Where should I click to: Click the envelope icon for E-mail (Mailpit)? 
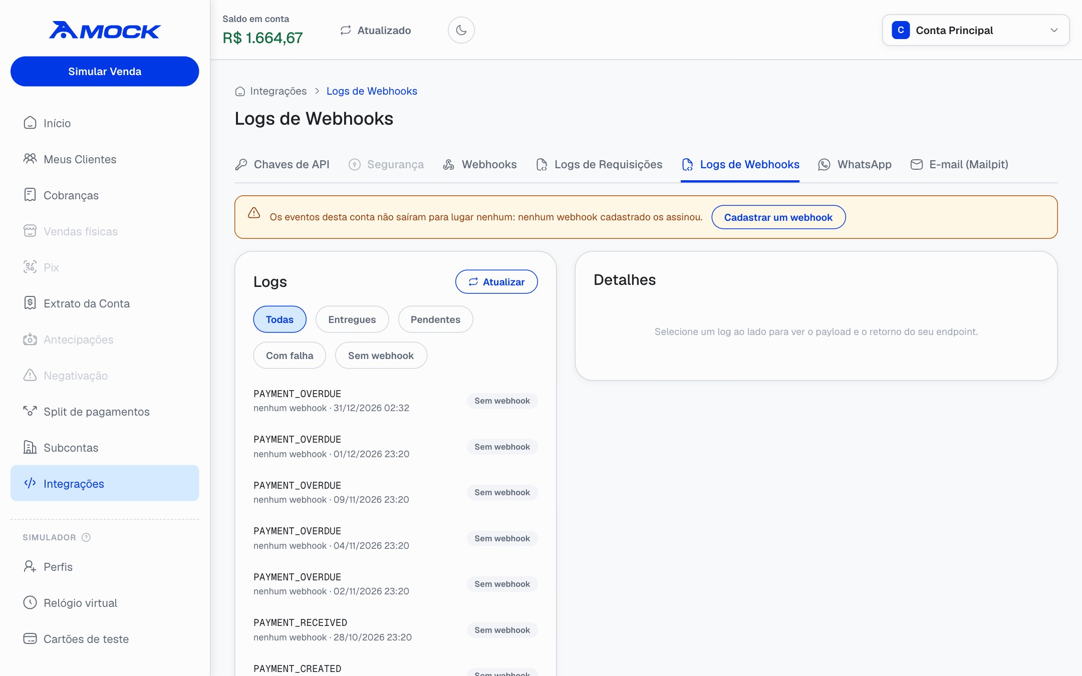point(916,164)
